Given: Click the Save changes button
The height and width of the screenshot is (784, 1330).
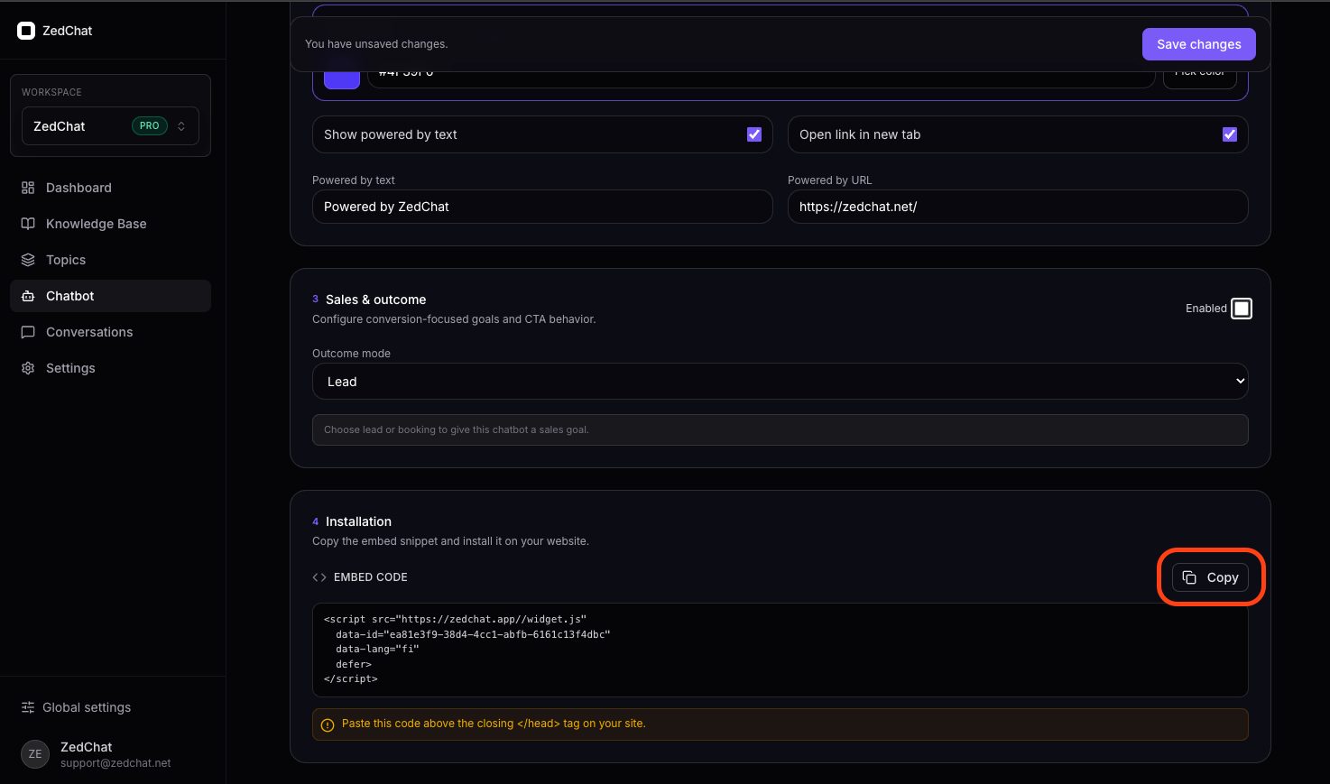Looking at the screenshot, I should pyautogui.click(x=1198, y=43).
